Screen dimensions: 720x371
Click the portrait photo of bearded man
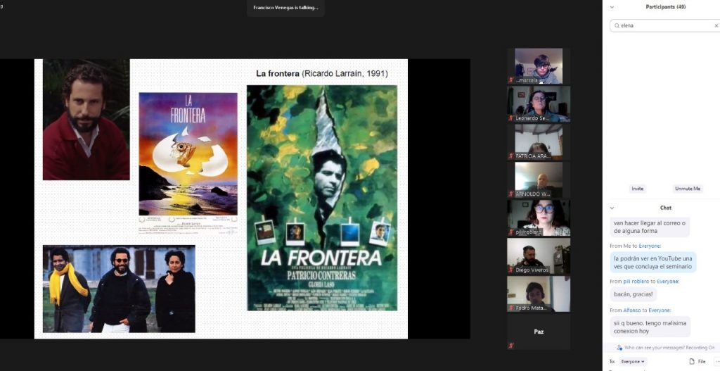point(86,120)
